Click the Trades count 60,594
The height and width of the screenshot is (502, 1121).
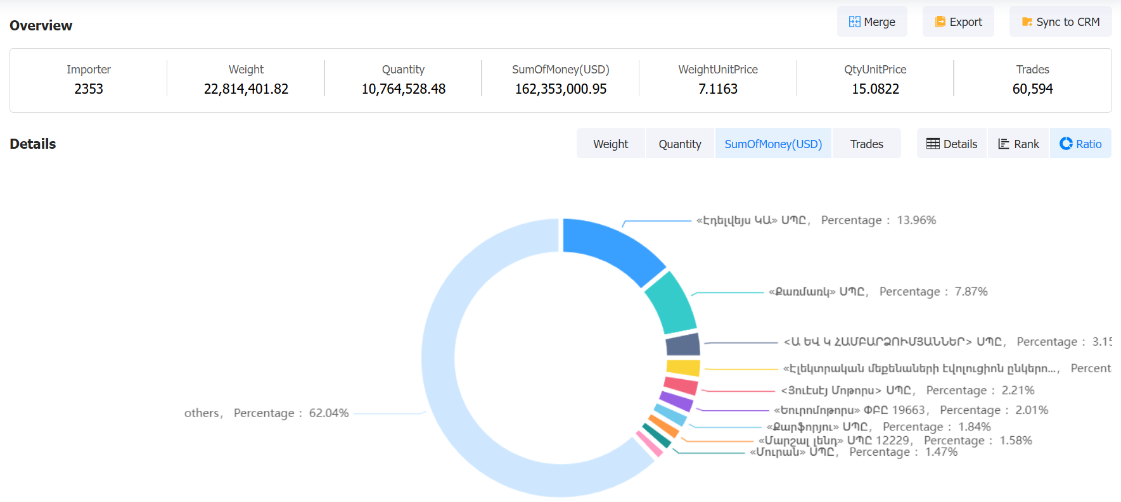coord(1032,89)
